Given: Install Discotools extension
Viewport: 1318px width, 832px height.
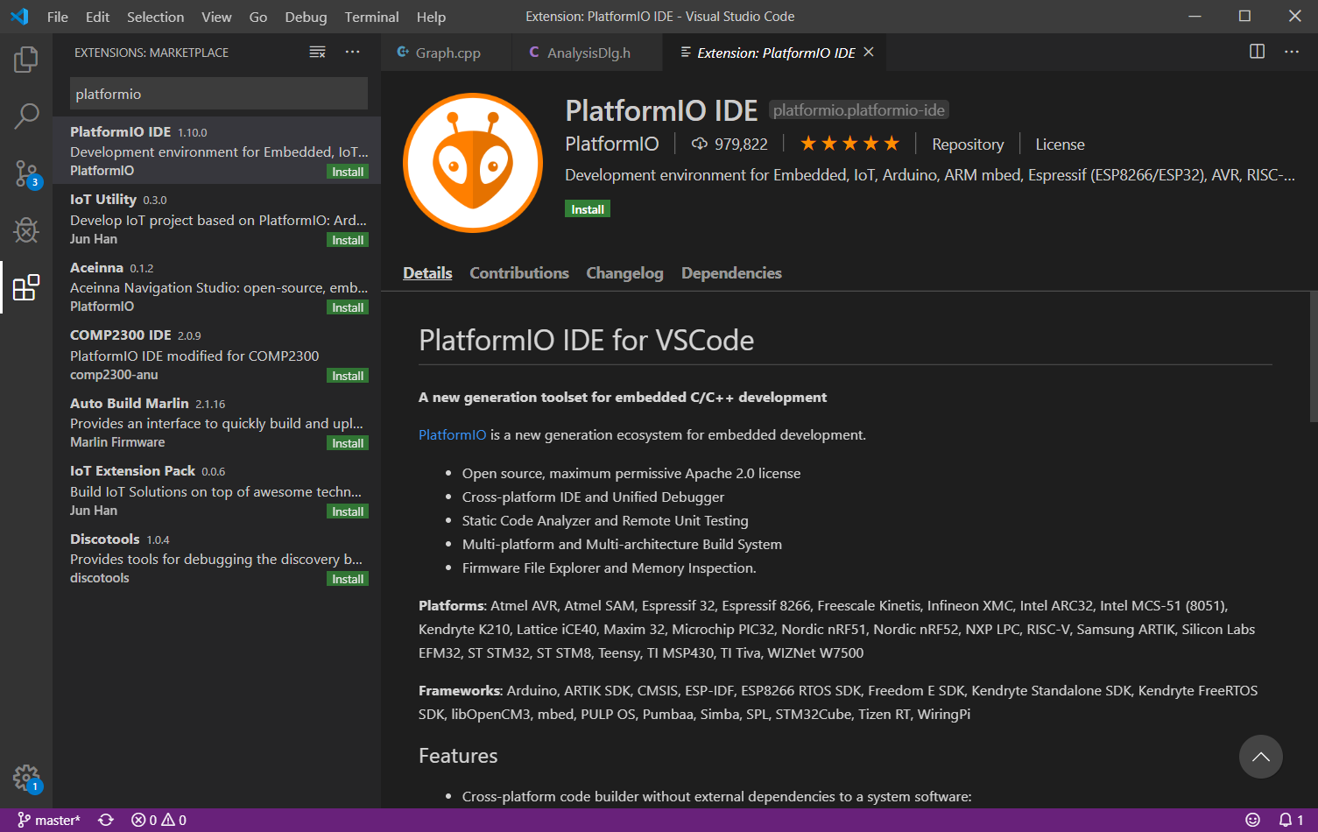Looking at the screenshot, I should [x=348, y=579].
